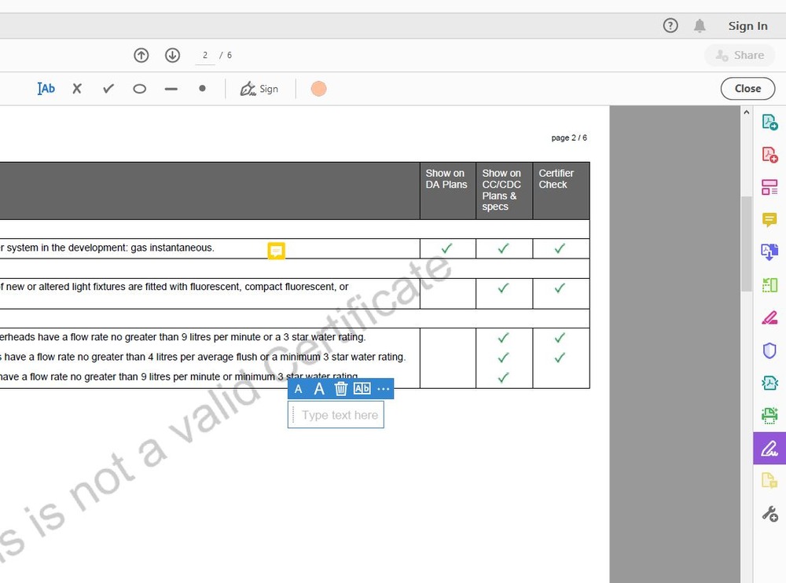Click the 'Type text here' field
The image size is (786, 583).
tap(340, 415)
